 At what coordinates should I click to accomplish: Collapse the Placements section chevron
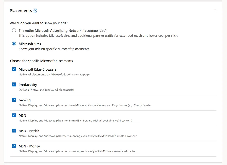tap(215, 10)
